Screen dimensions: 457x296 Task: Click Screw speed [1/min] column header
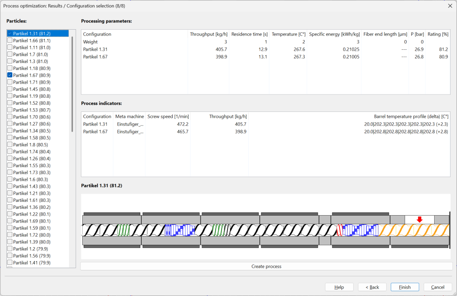pyautogui.click(x=168, y=116)
